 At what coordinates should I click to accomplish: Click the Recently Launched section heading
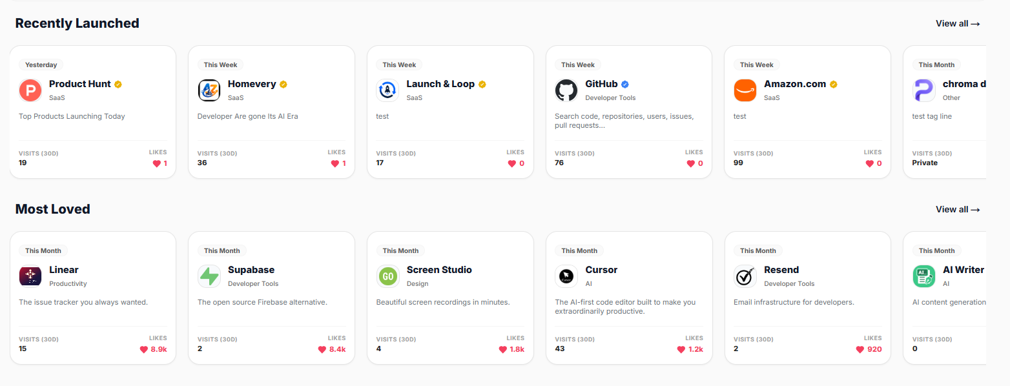point(77,23)
